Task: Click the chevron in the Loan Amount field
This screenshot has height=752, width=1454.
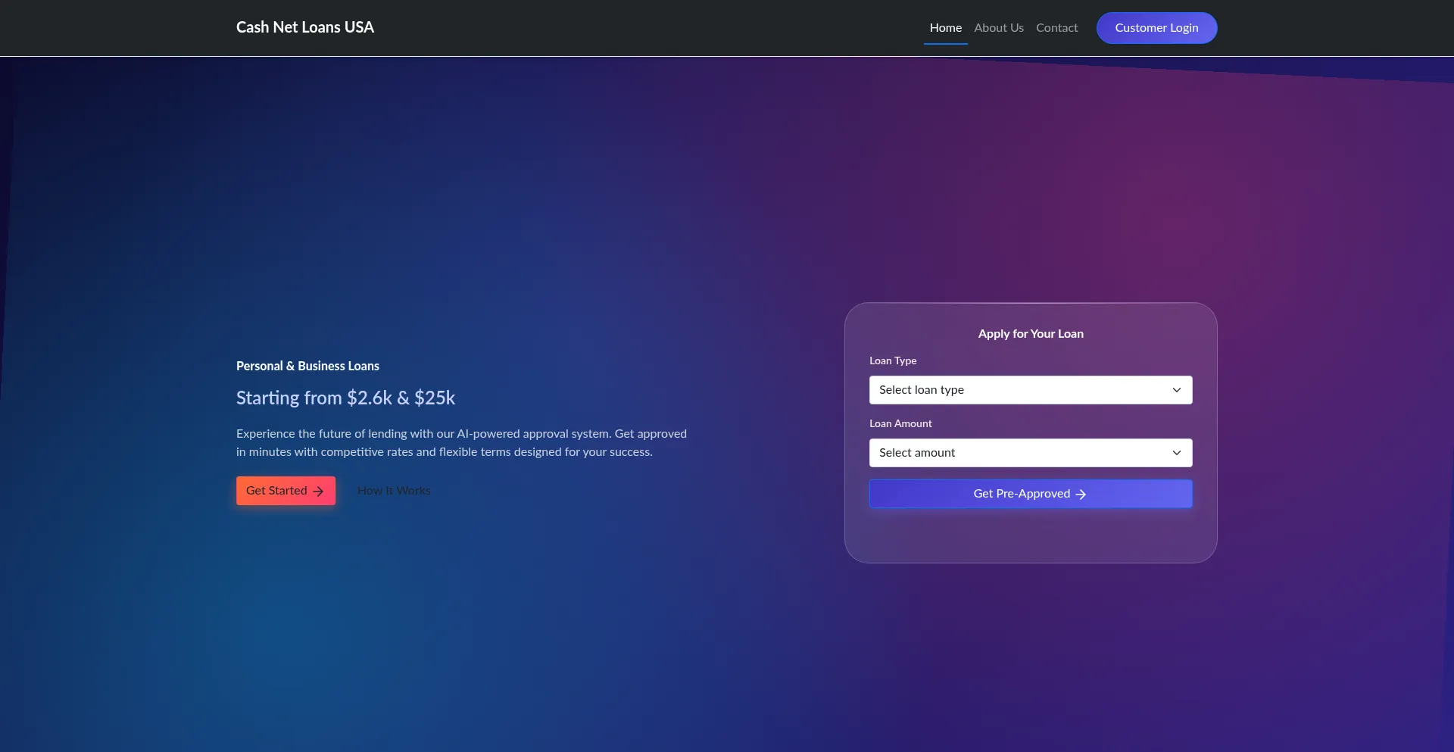Action: (x=1177, y=453)
